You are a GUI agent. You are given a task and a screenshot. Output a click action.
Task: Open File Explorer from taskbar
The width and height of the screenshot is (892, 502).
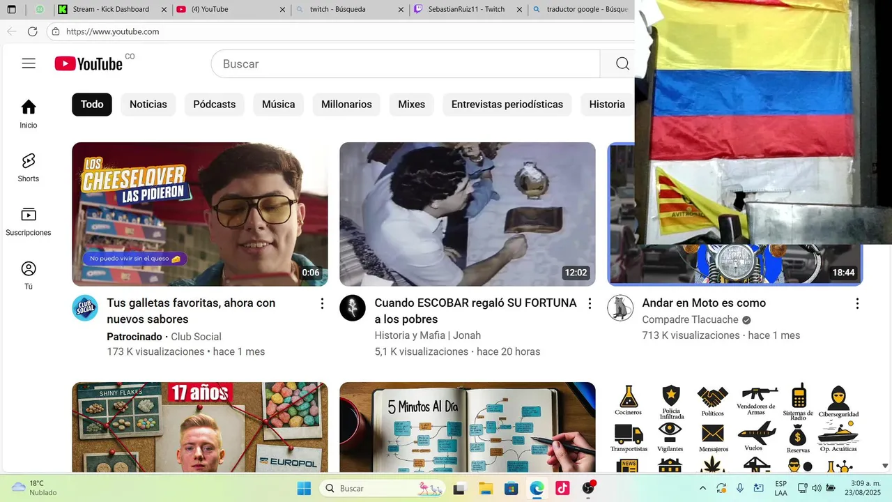[485, 488]
